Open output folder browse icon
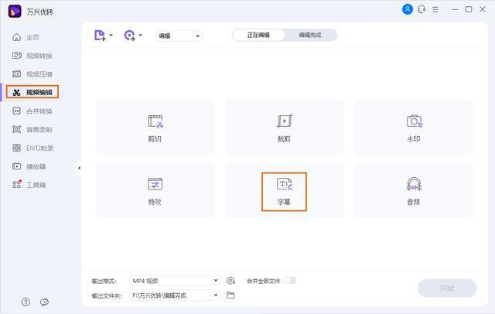Screen dimensions: 495x314 pyautogui.click(x=230, y=295)
